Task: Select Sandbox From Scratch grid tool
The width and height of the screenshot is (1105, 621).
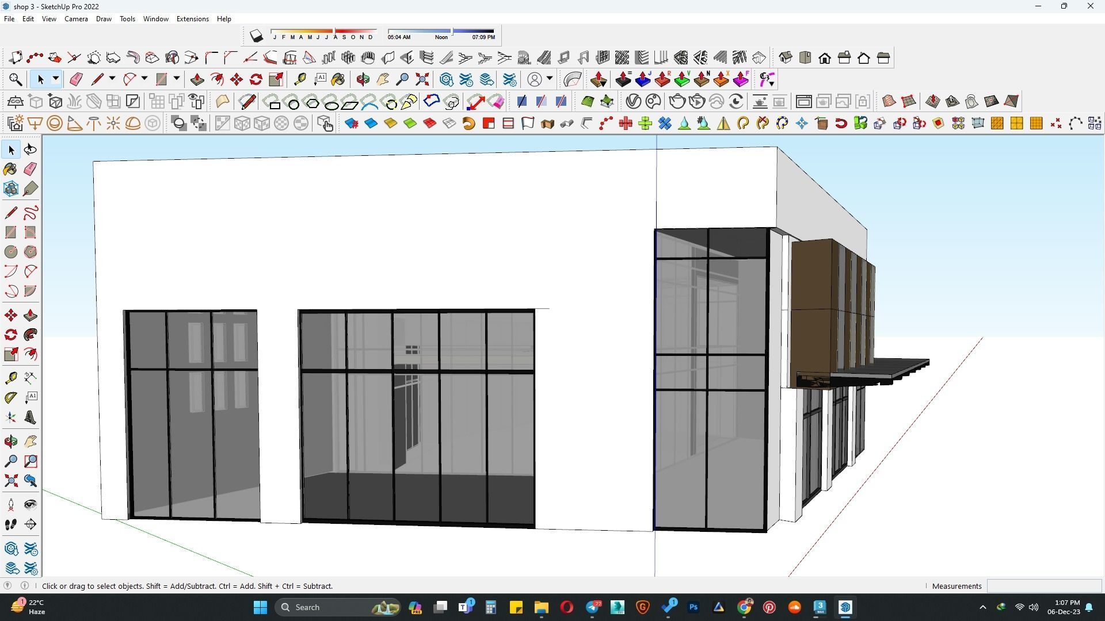Action: coord(909,102)
